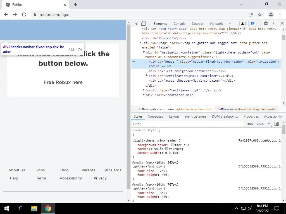
Task: Open the Gift Cards footer link
Action: coord(112,170)
